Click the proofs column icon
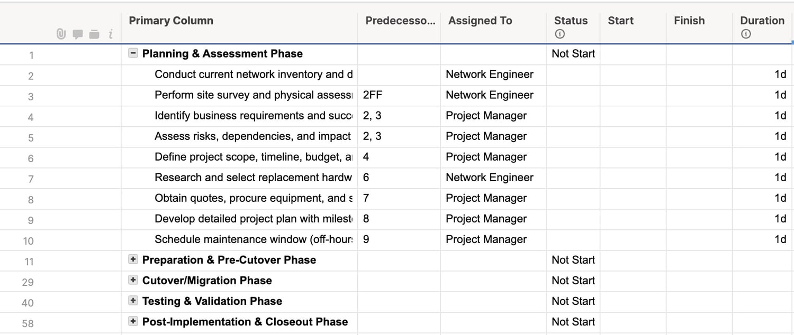The height and width of the screenshot is (335, 794). (94, 34)
